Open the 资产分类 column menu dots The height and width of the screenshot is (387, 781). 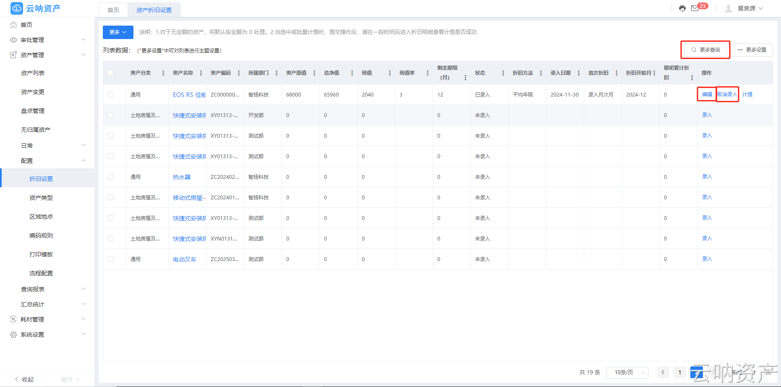point(163,73)
